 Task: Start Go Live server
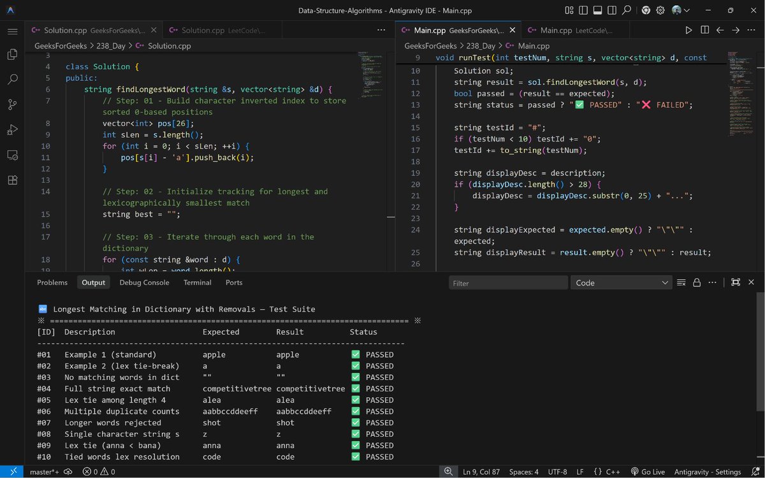648,472
